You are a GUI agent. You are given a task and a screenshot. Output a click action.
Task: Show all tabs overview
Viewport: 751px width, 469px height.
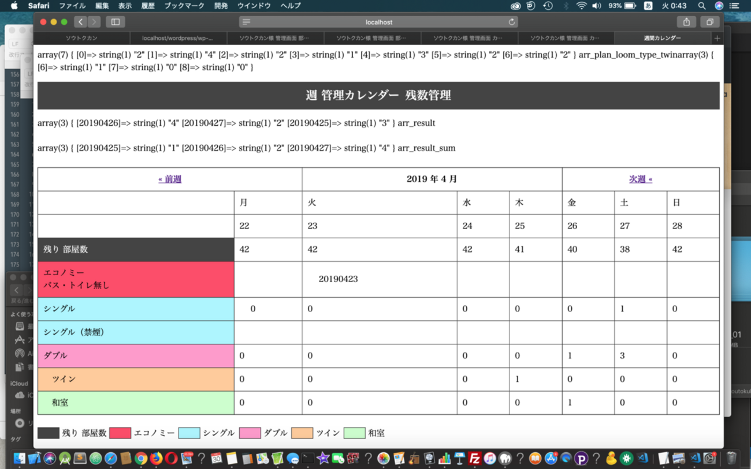pos(709,22)
